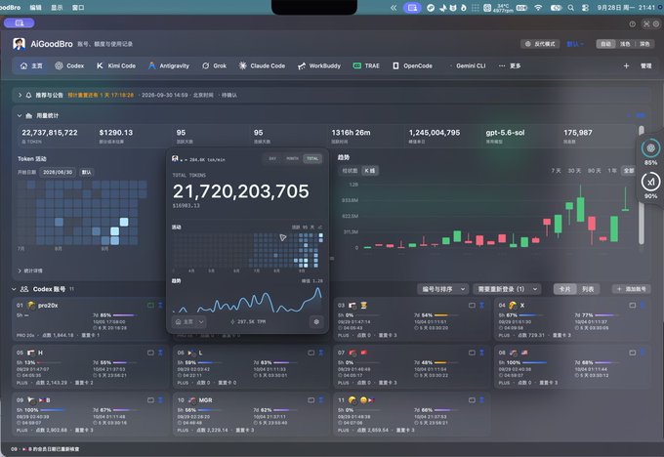664x457 pixels.
Task: Click the plus icon beside 管理
Action: [626, 65]
